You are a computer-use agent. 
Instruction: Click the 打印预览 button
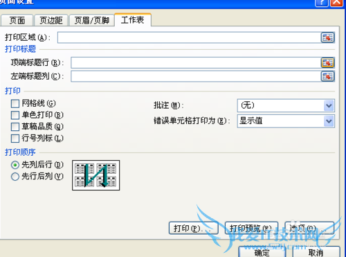(x=251, y=229)
